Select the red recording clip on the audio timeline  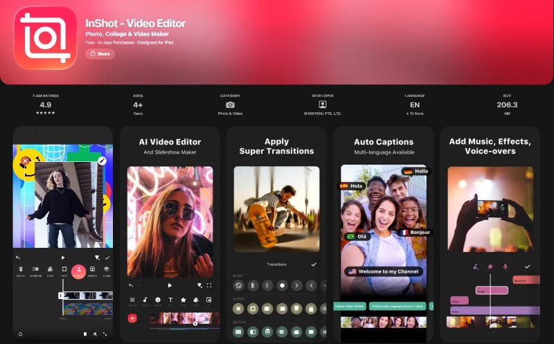click(526, 280)
